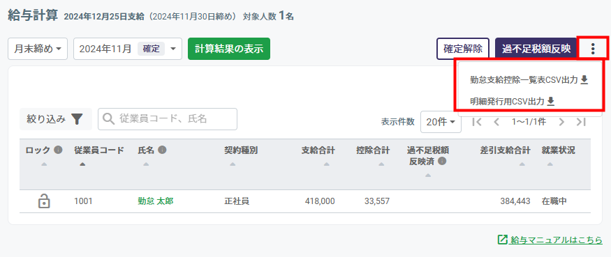Go to the next page of results
This screenshot has height=257, width=611.
[561, 122]
